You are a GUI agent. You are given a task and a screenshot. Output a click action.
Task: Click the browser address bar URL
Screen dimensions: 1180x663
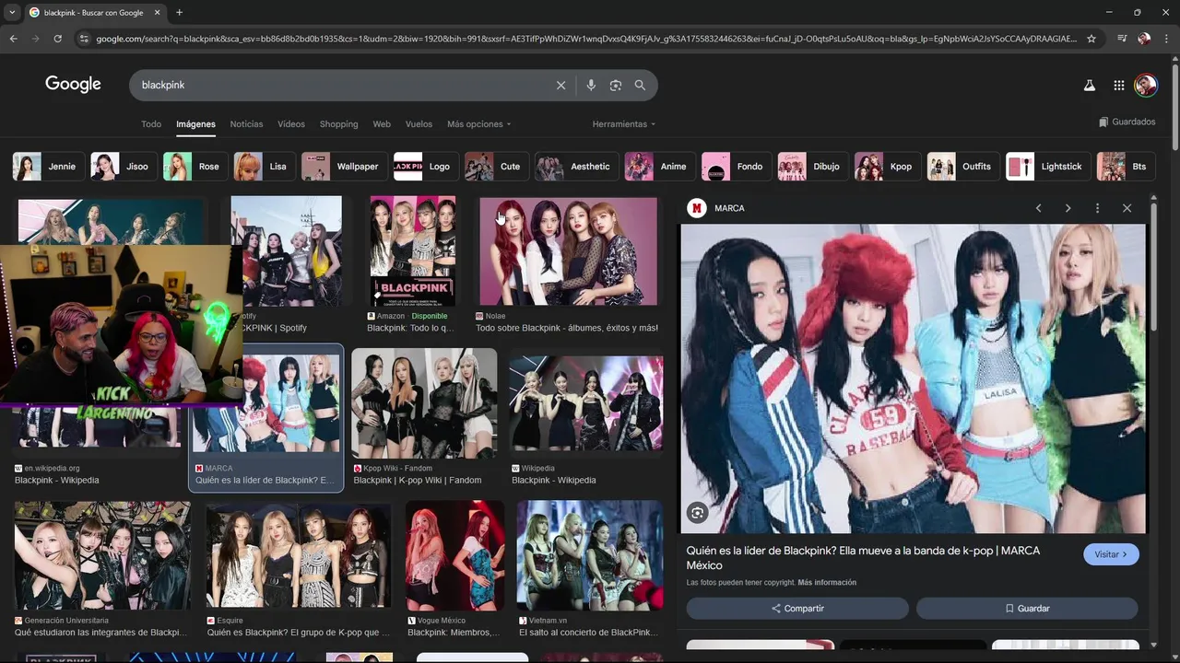coord(585,39)
